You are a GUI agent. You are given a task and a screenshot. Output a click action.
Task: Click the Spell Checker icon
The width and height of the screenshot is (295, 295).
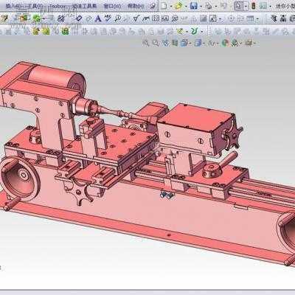[108, 18]
